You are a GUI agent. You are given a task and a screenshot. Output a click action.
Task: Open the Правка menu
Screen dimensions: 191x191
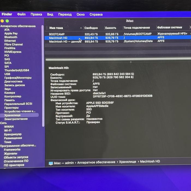click(36, 14)
